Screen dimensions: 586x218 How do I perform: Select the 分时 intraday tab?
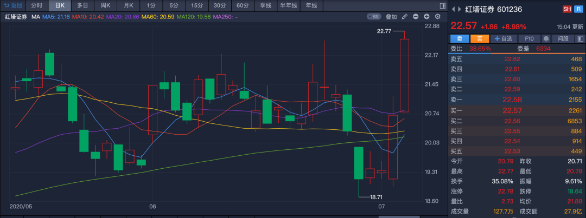(x=36, y=5)
